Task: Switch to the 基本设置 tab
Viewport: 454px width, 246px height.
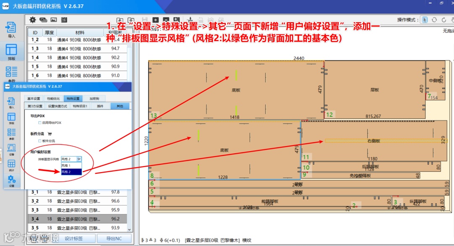Action: pos(34,99)
